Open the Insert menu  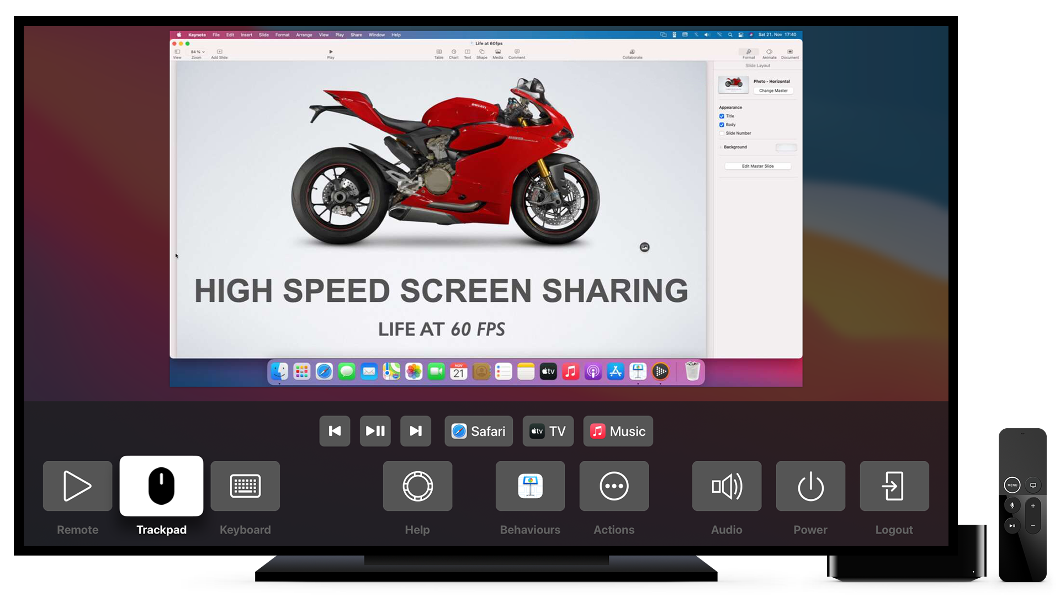click(x=246, y=35)
